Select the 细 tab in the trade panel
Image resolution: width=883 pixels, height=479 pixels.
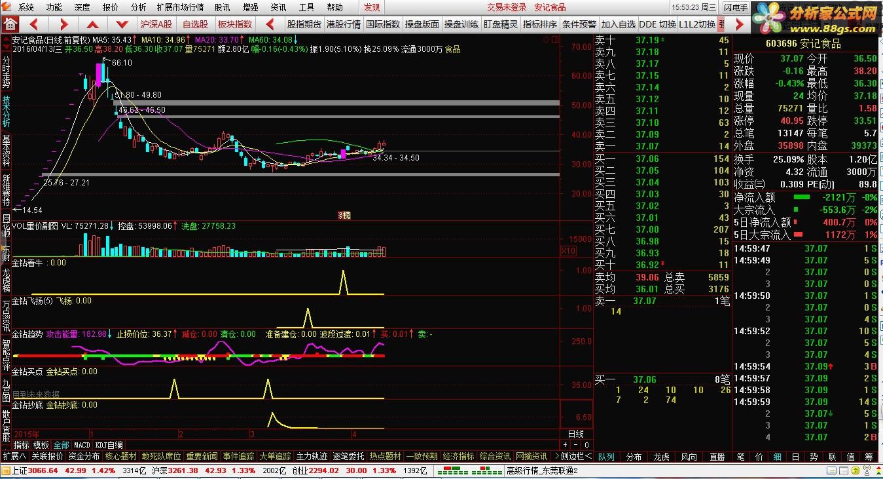pyautogui.click(x=777, y=457)
